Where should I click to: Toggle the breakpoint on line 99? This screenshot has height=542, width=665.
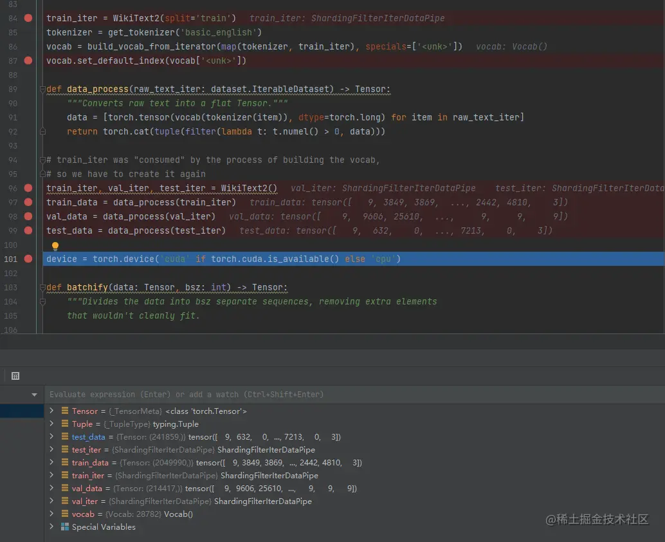[28, 230]
